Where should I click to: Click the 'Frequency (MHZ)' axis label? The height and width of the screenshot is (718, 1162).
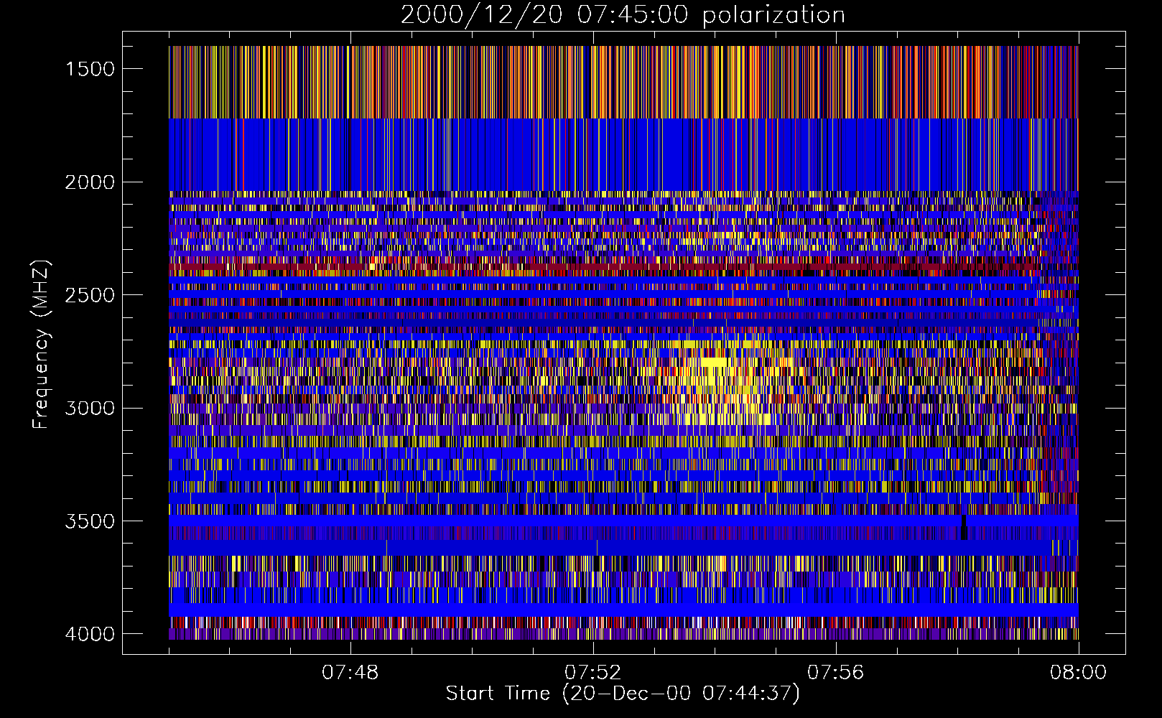[x=41, y=344]
